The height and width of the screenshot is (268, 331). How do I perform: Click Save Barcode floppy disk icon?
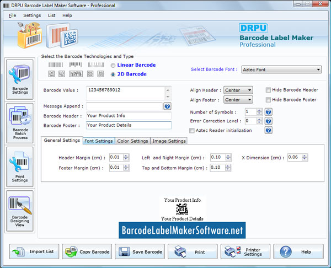pos(124,251)
